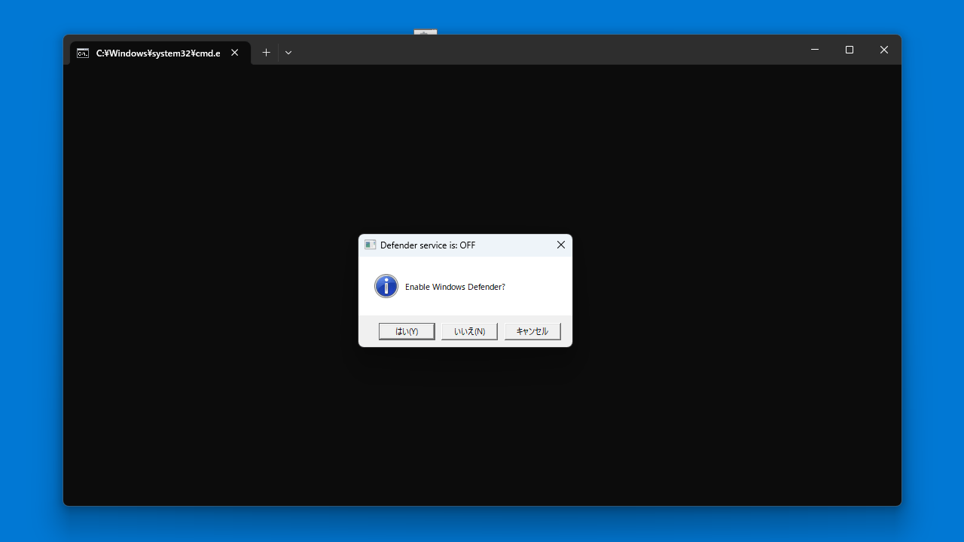The height and width of the screenshot is (542, 964).
Task: Click the 'Defender service is: OFF' title
Action: coord(428,245)
